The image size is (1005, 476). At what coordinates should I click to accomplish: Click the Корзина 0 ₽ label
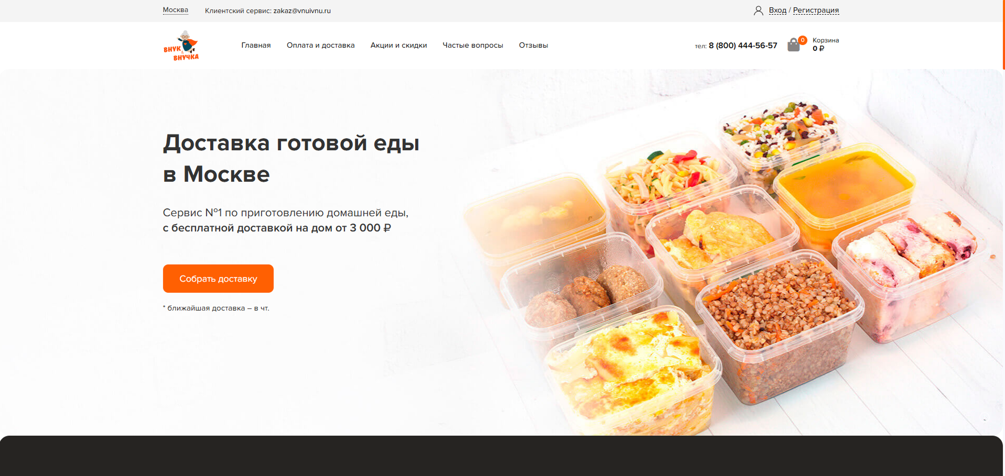(x=826, y=44)
